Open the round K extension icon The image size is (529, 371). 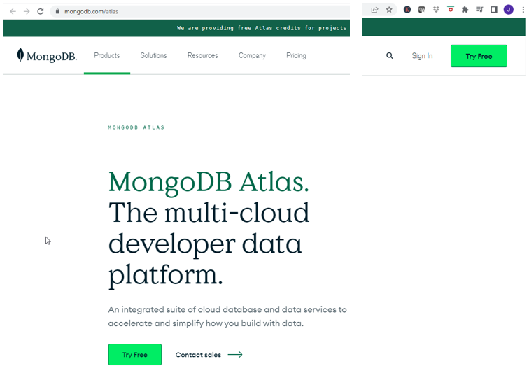(407, 10)
